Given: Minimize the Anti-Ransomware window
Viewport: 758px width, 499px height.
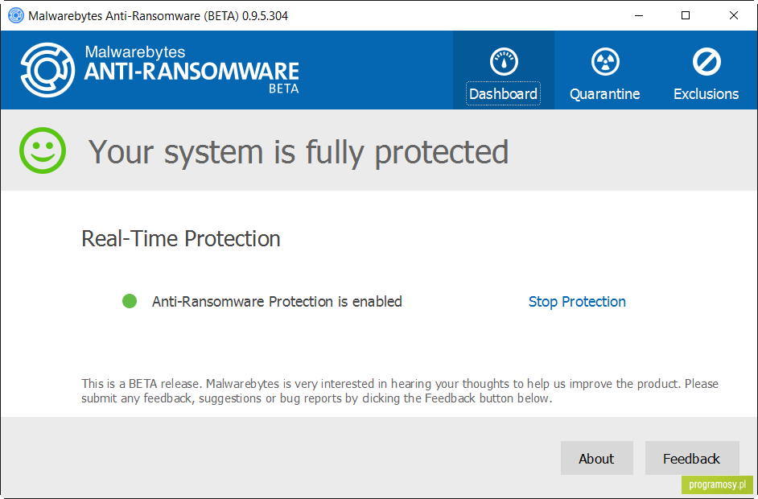Looking at the screenshot, I should coord(639,15).
